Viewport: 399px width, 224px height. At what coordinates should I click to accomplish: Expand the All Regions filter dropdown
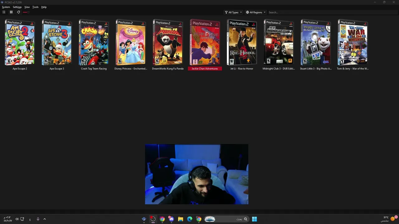coord(256,12)
